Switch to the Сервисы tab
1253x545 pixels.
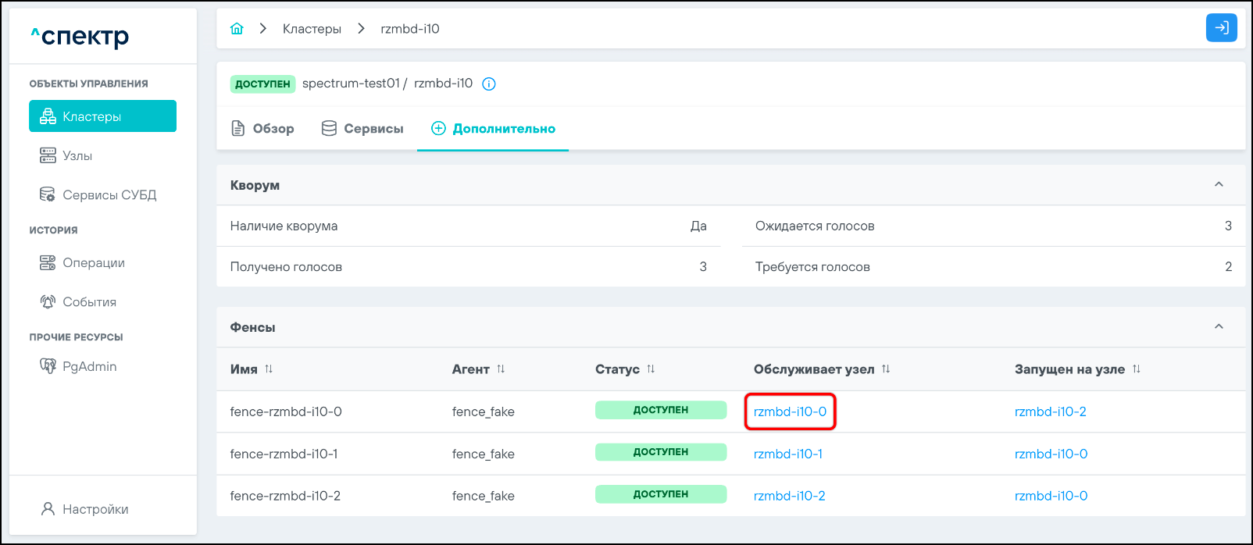click(x=362, y=129)
